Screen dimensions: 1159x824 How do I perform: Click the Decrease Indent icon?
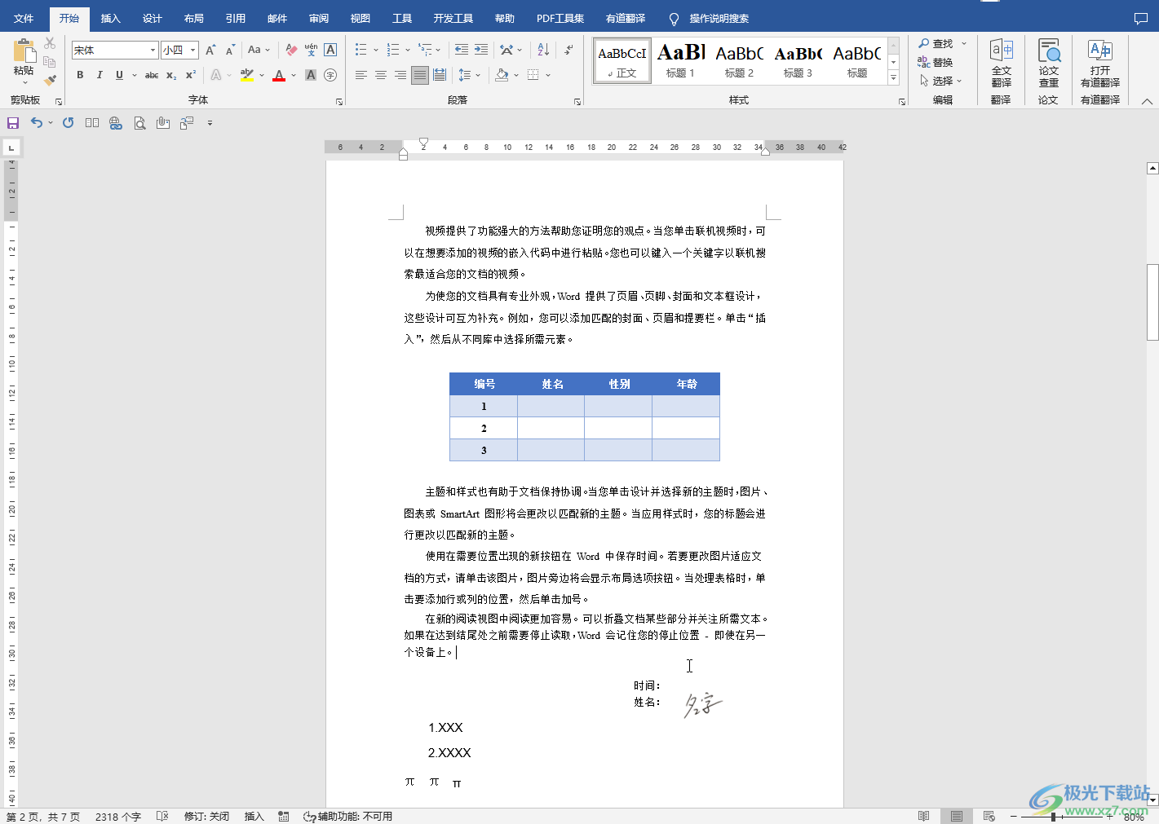pyautogui.click(x=462, y=51)
